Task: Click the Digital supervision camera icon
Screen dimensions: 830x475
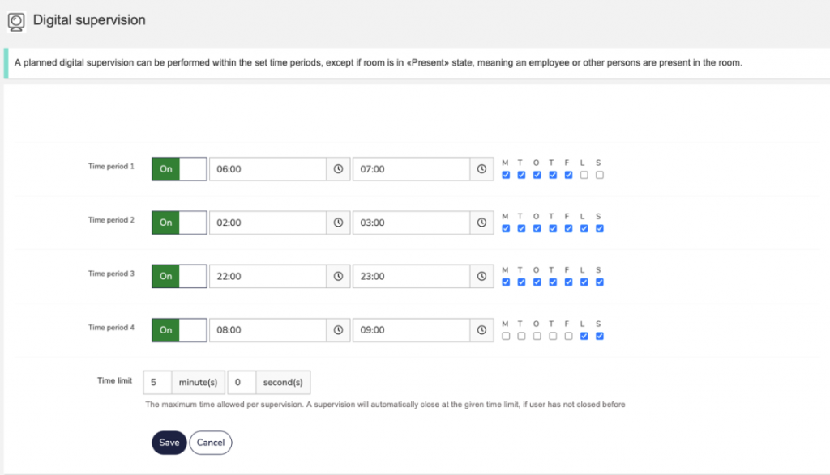Action: click(x=16, y=22)
